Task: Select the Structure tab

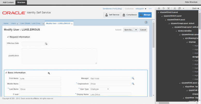Action: [x=21, y=2]
